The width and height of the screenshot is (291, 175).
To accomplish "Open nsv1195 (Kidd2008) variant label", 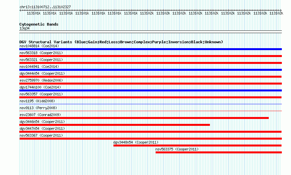I will [37, 101].
